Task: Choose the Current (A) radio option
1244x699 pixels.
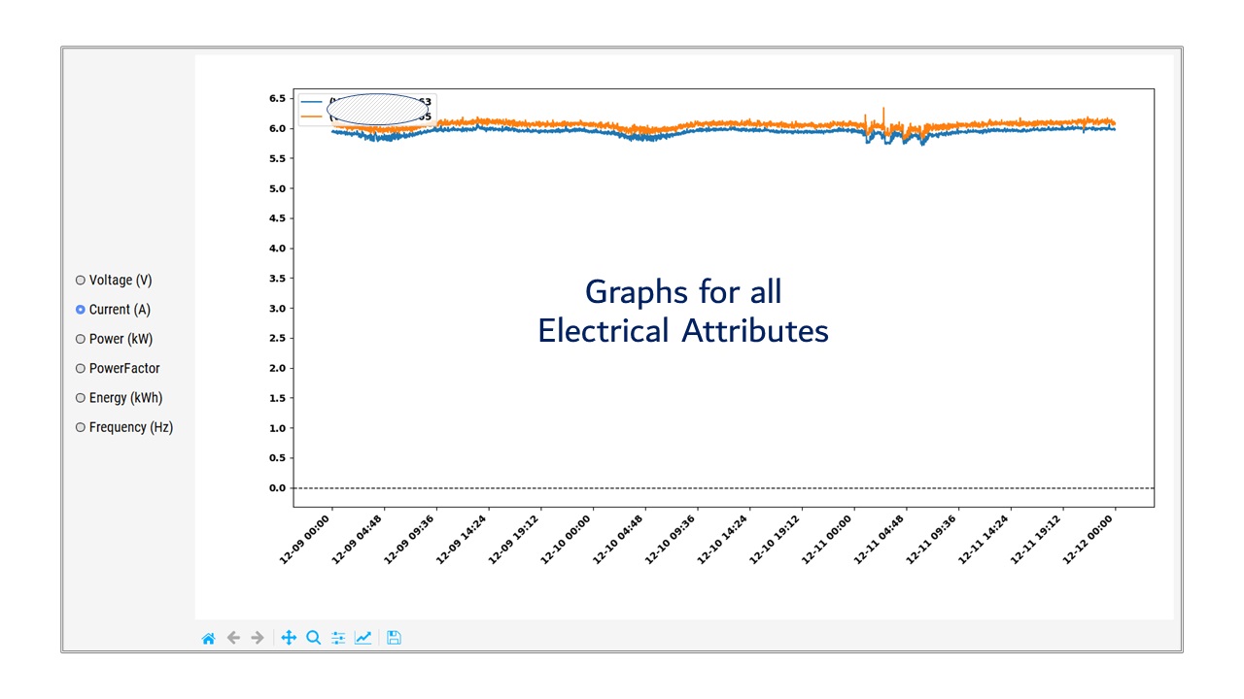Action: (x=81, y=310)
